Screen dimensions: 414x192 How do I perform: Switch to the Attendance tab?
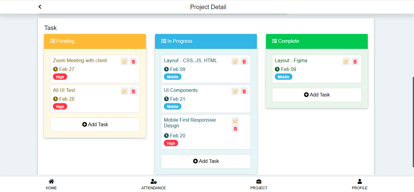pyautogui.click(x=154, y=184)
